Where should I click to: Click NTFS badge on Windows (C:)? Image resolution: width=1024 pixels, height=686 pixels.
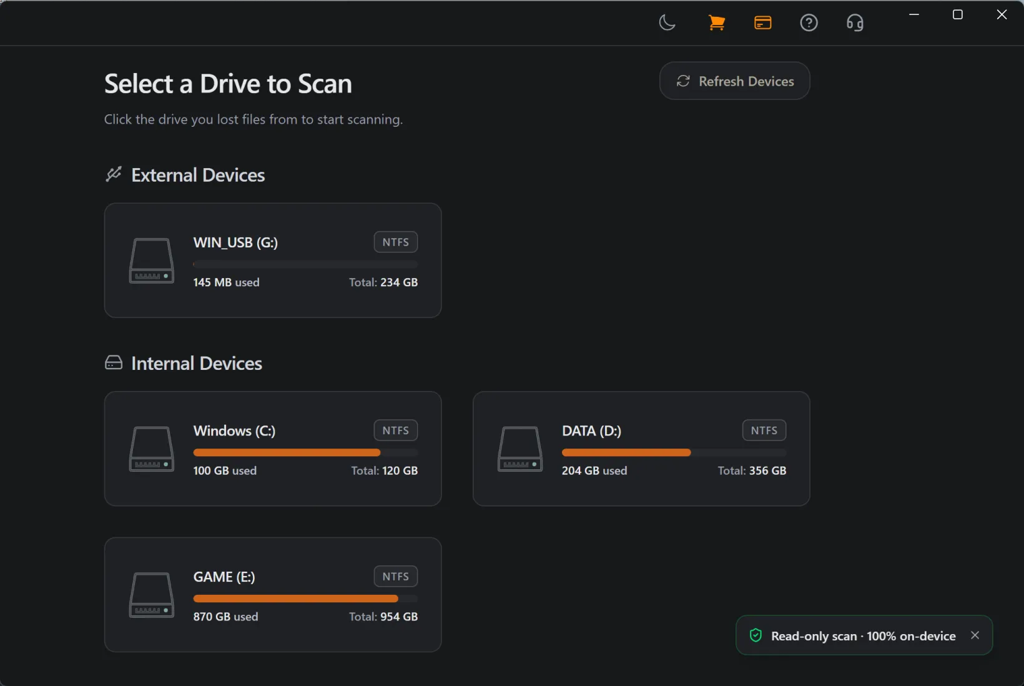(396, 430)
